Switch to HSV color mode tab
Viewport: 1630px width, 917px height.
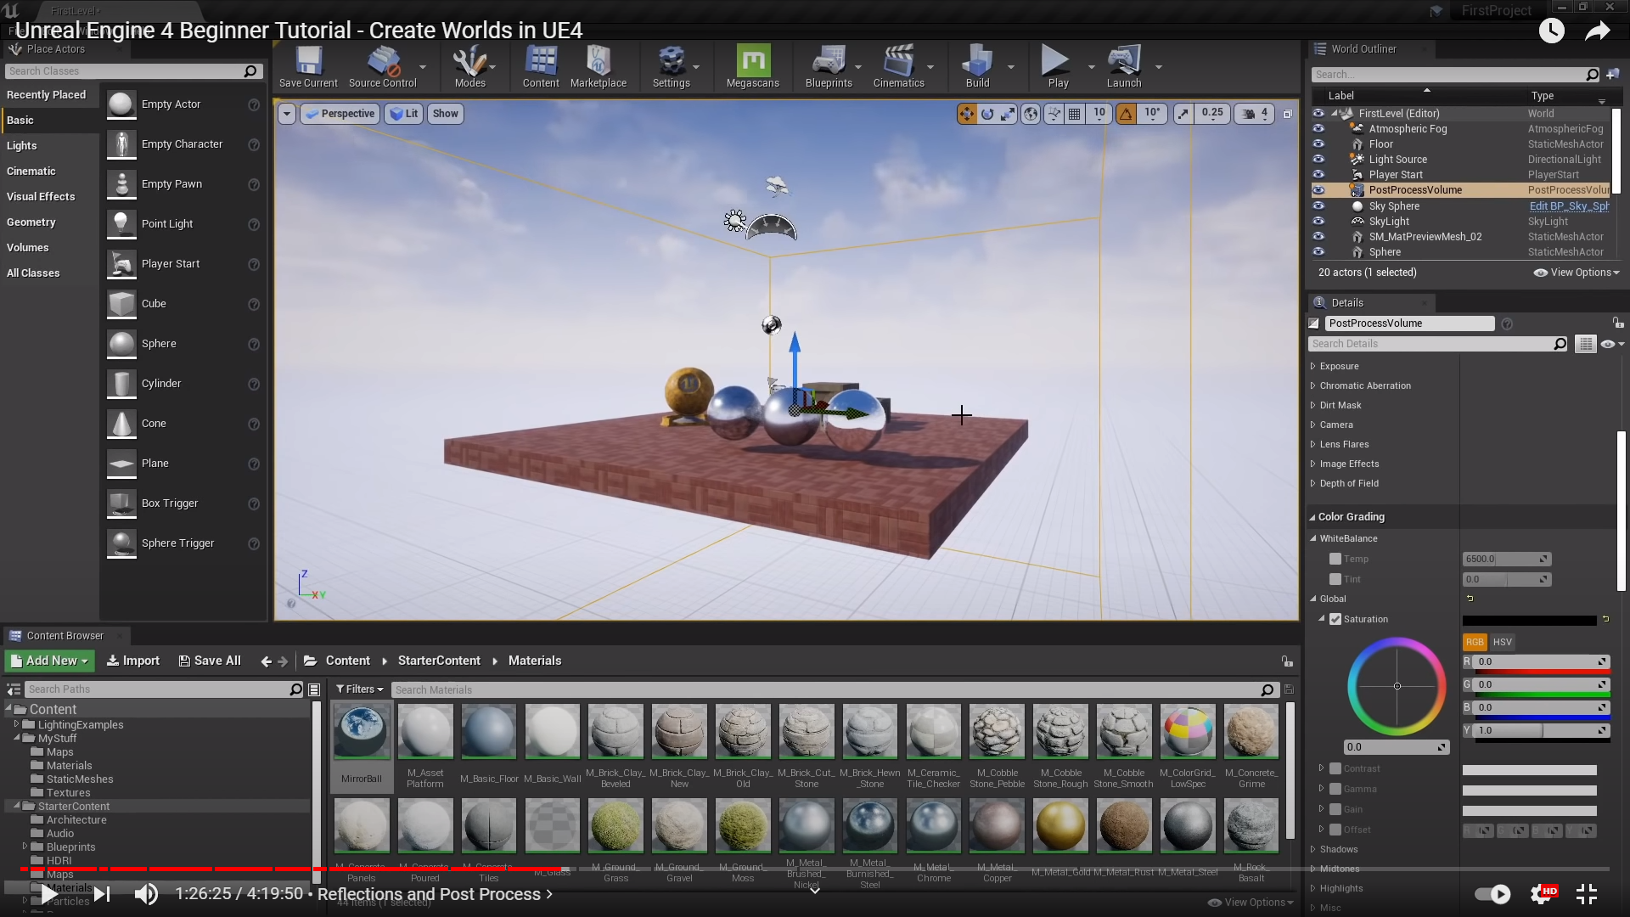[1503, 642]
